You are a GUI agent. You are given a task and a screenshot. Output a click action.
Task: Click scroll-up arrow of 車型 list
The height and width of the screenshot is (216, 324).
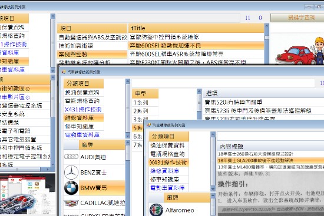coord(199,91)
